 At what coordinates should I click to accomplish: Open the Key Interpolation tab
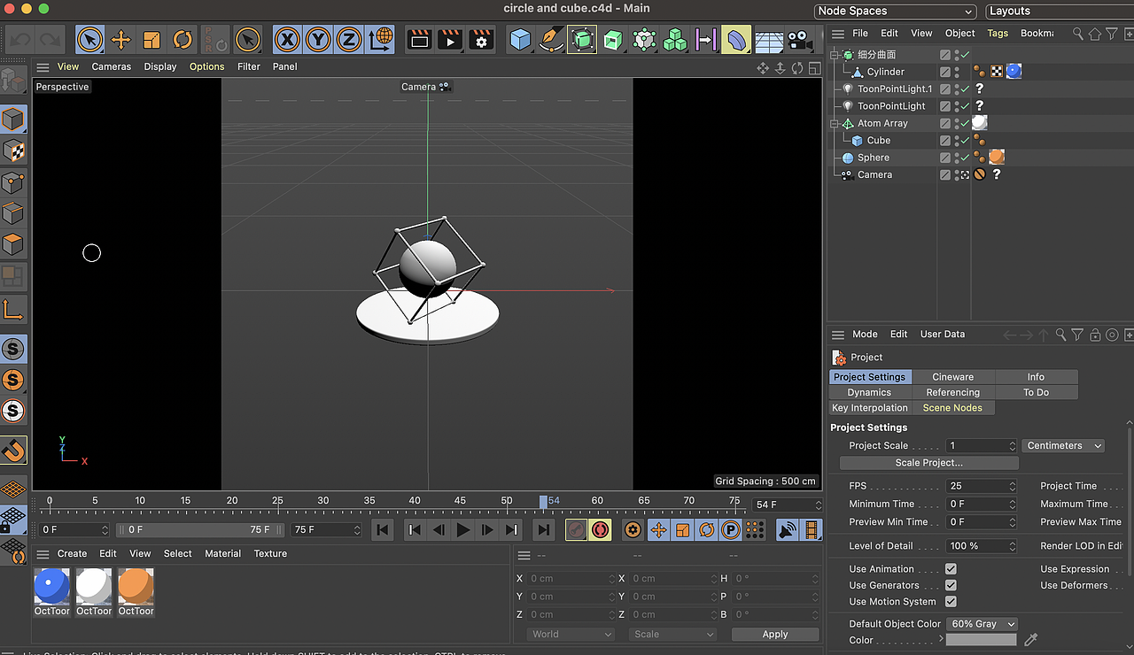point(870,408)
